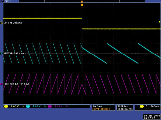
Task: Click the falling edge trigger slope symbol
Action: [147, 106]
